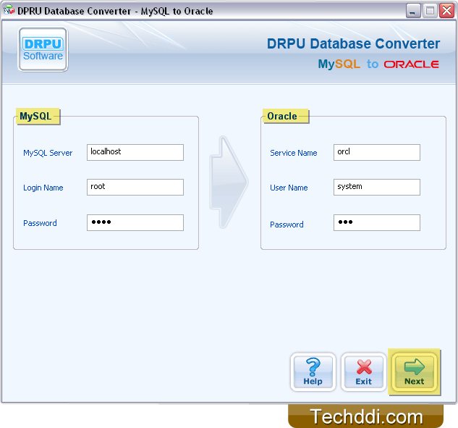Click the DRPU Software logo
458x428 pixels.
coord(43,49)
